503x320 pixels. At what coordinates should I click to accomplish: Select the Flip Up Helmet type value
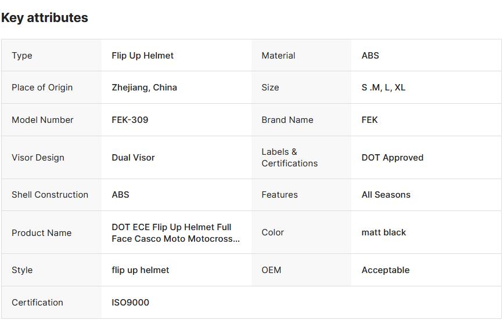(142, 56)
